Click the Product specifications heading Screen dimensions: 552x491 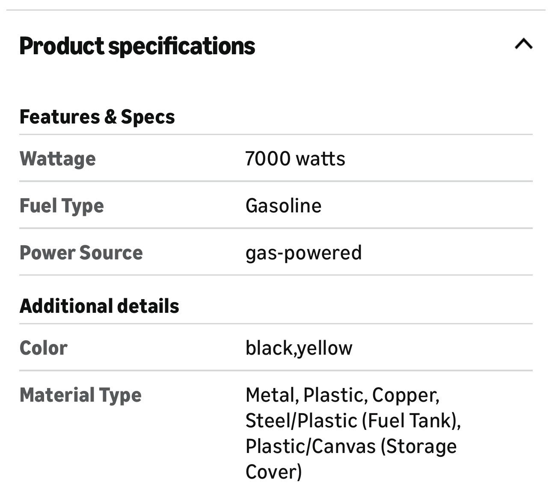pyautogui.click(x=137, y=46)
